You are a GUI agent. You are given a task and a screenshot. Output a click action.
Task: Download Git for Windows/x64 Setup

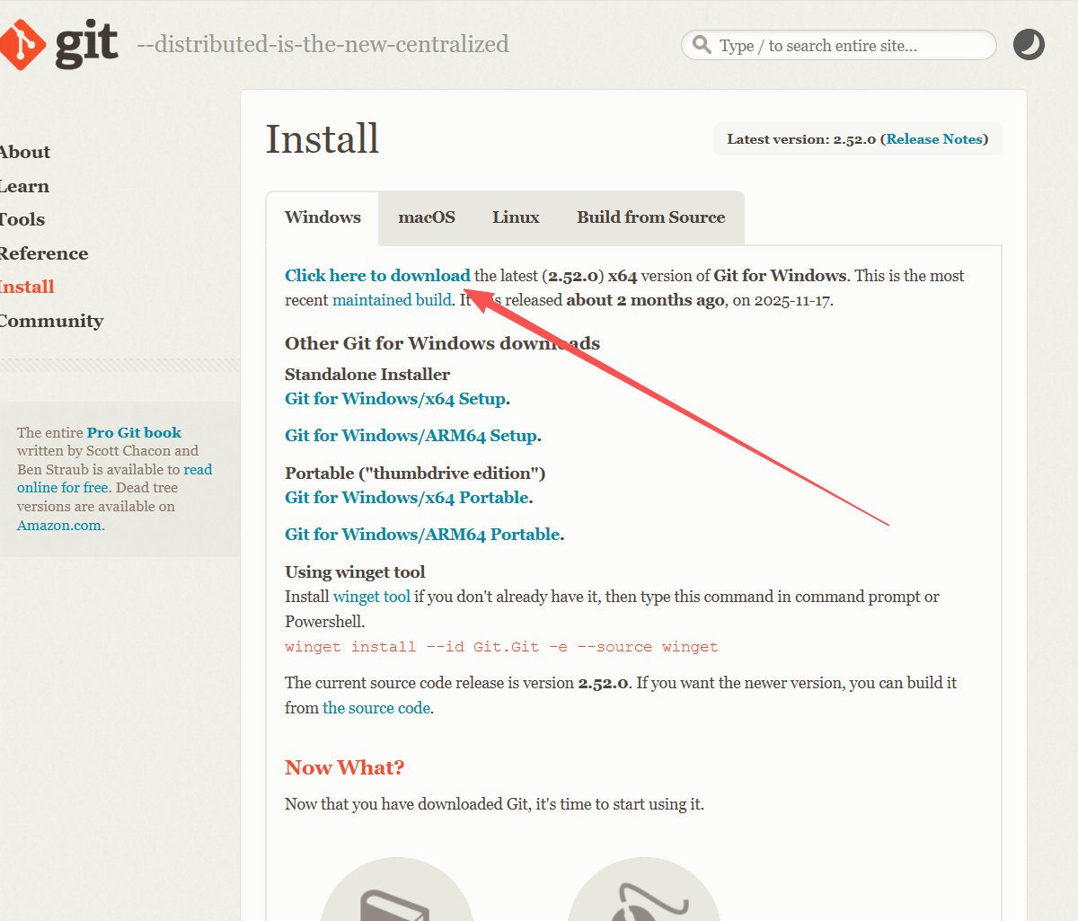tap(395, 399)
